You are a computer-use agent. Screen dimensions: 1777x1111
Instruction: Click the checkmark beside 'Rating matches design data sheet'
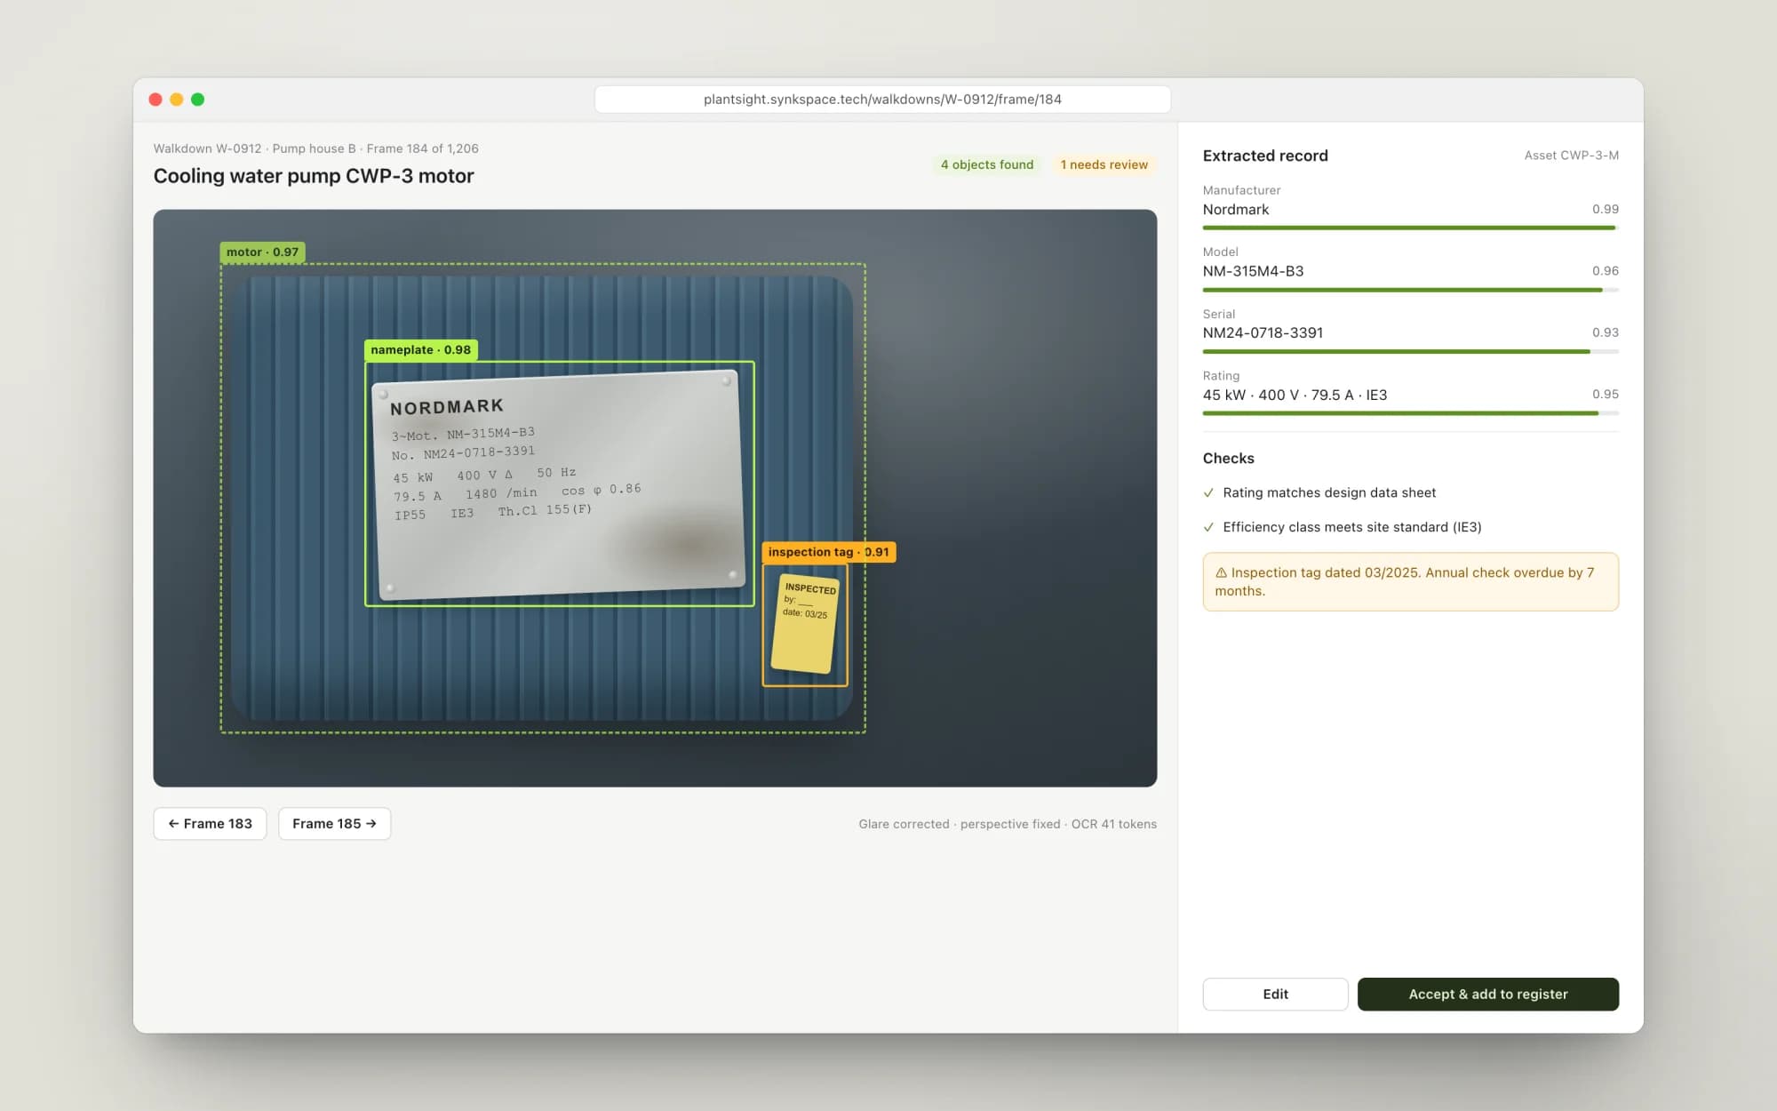1208,492
